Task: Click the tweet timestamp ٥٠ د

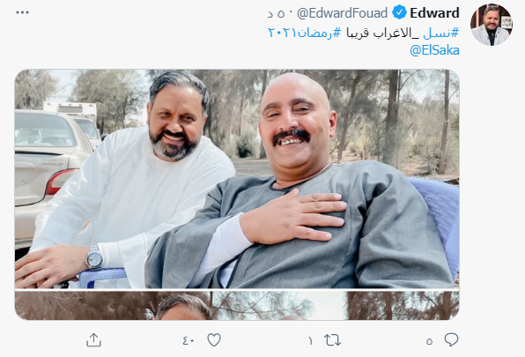Action: click(278, 13)
